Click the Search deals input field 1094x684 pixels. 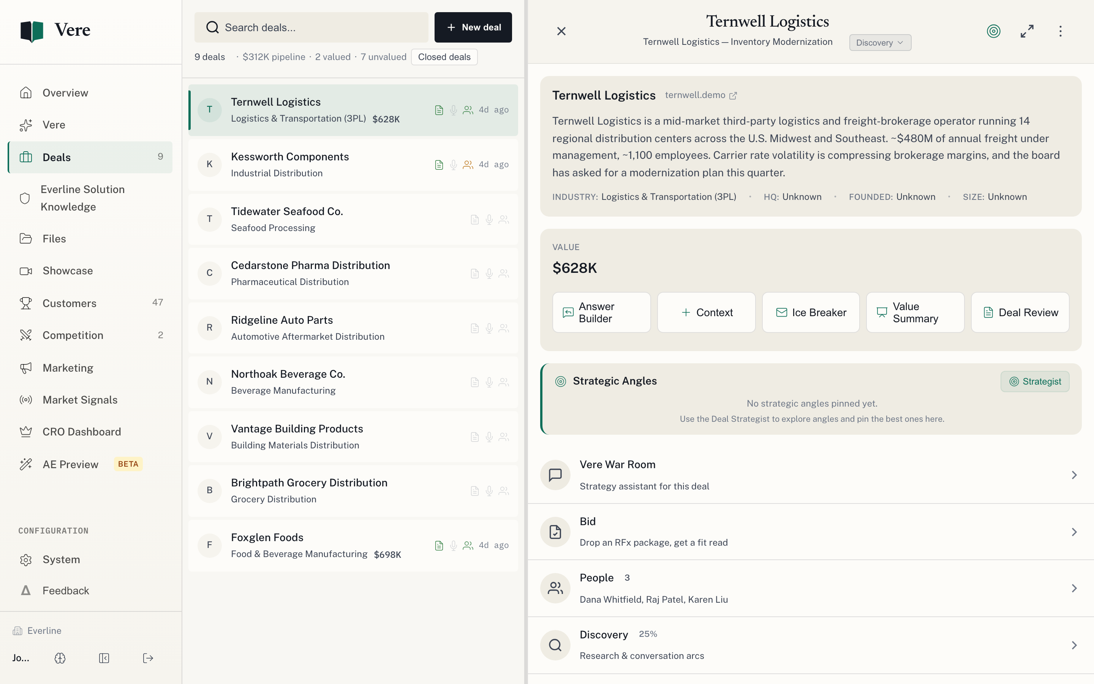pyautogui.click(x=311, y=28)
